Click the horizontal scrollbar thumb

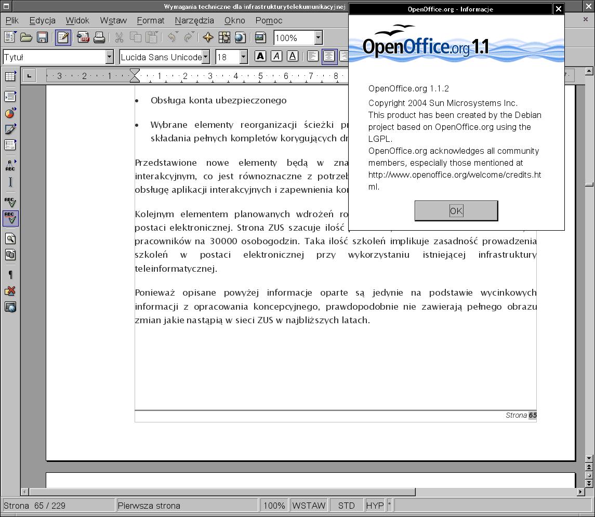(x=222, y=492)
